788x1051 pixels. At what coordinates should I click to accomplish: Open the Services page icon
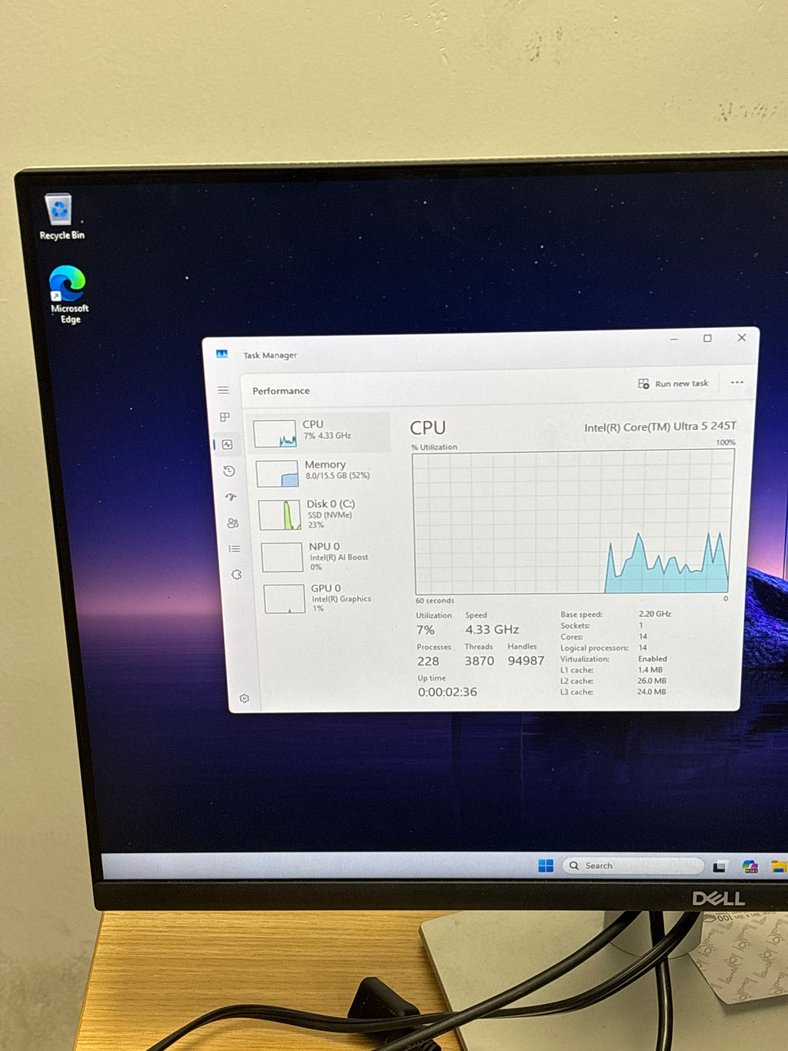tap(236, 574)
